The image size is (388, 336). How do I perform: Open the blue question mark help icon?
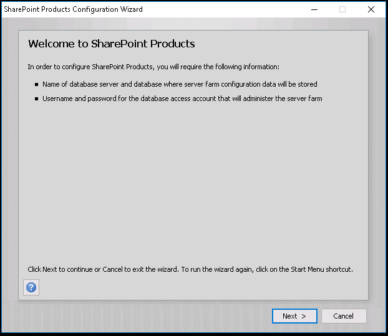[x=31, y=287]
